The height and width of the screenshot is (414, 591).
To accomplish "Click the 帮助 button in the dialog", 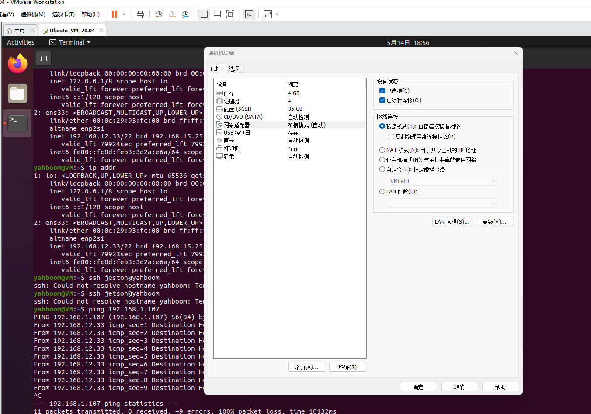I will [501, 387].
